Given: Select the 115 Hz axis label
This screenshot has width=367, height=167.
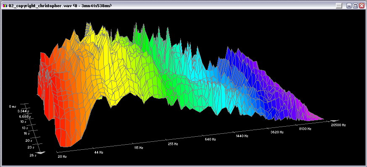Looking at the screenshot, I should pos(139,148).
